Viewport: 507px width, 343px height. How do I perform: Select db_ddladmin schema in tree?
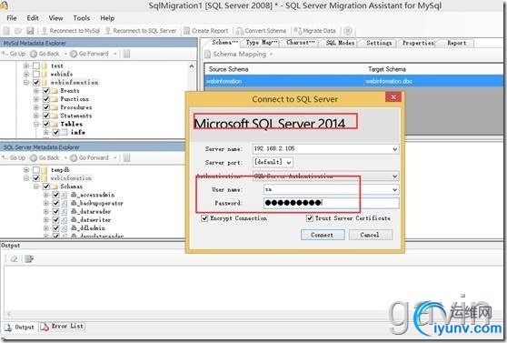(88, 228)
